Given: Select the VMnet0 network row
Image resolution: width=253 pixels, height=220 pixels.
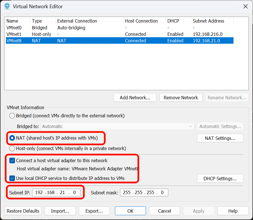Looking at the screenshot, I should pos(120,28).
